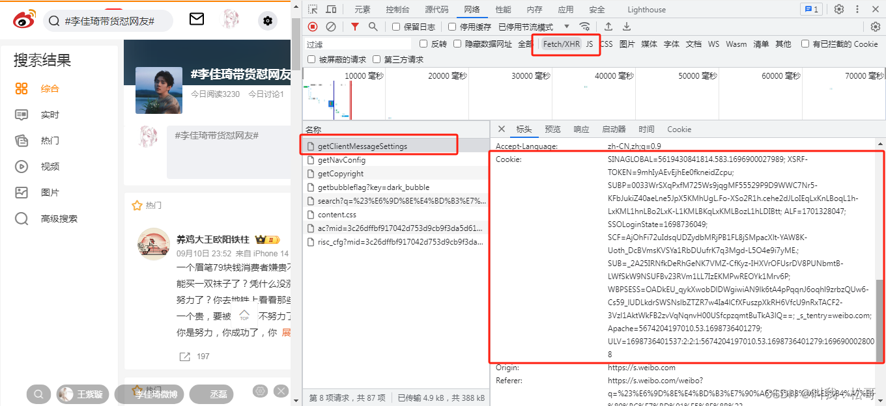The width and height of the screenshot is (886, 406).
Task: Open the 响应 tab in request details
Action: point(581,129)
